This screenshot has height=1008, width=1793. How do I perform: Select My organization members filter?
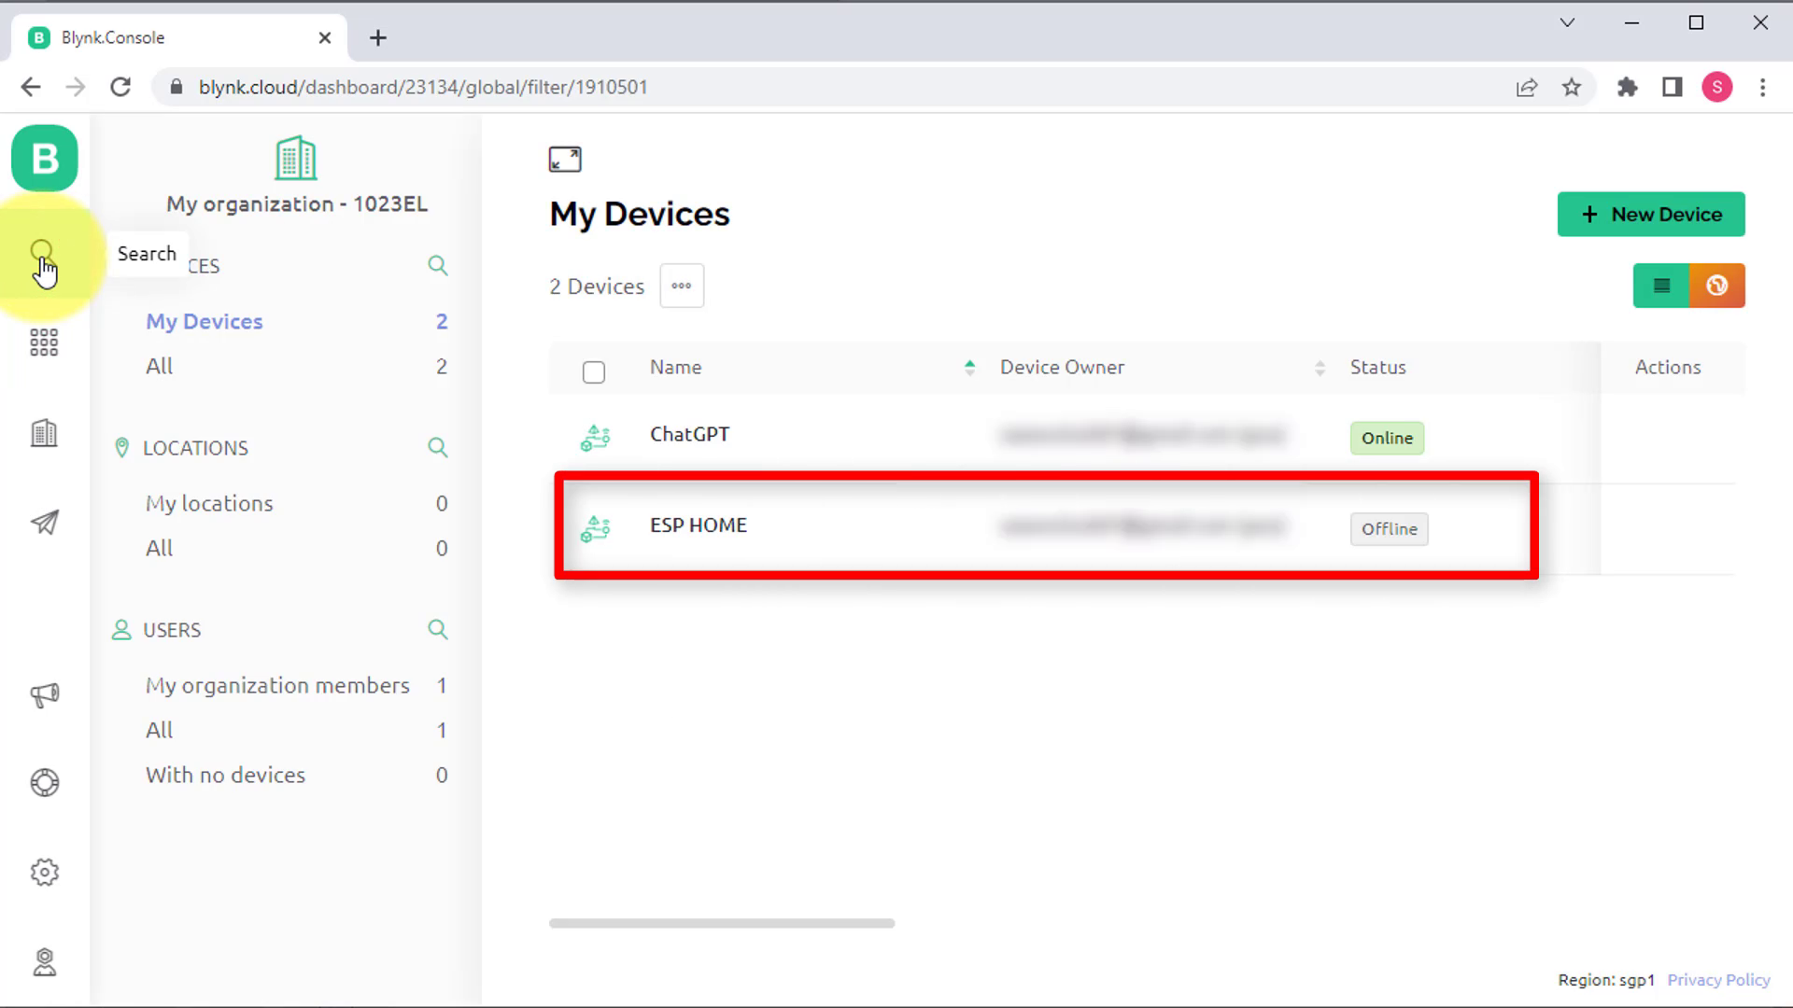(x=277, y=685)
